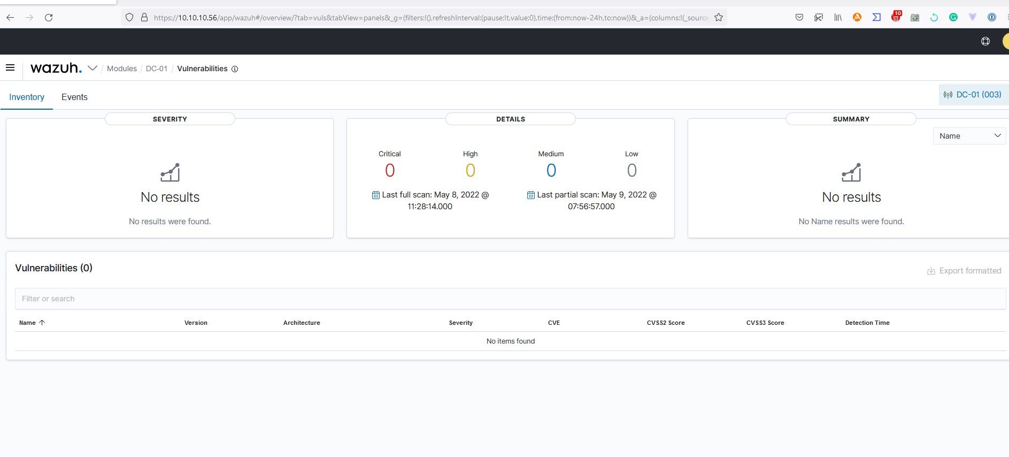Click Export formatted
Image resolution: width=1009 pixels, height=457 pixels.
click(x=964, y=271)
